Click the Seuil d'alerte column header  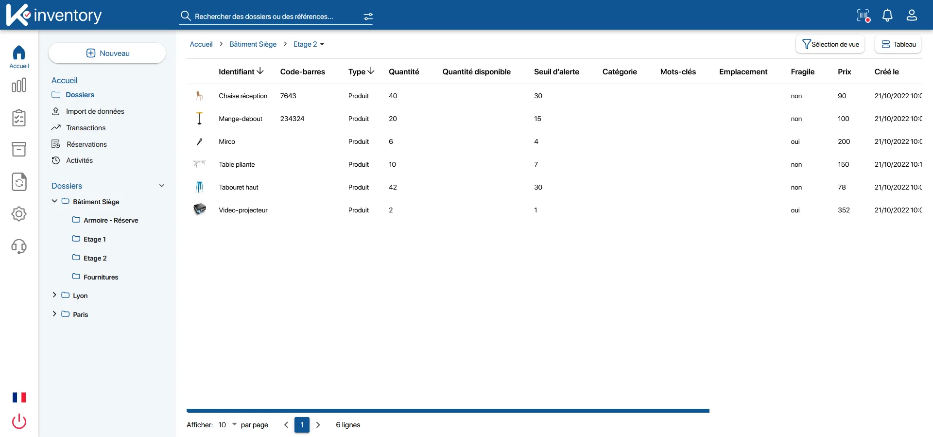click(x=556, y=71)
